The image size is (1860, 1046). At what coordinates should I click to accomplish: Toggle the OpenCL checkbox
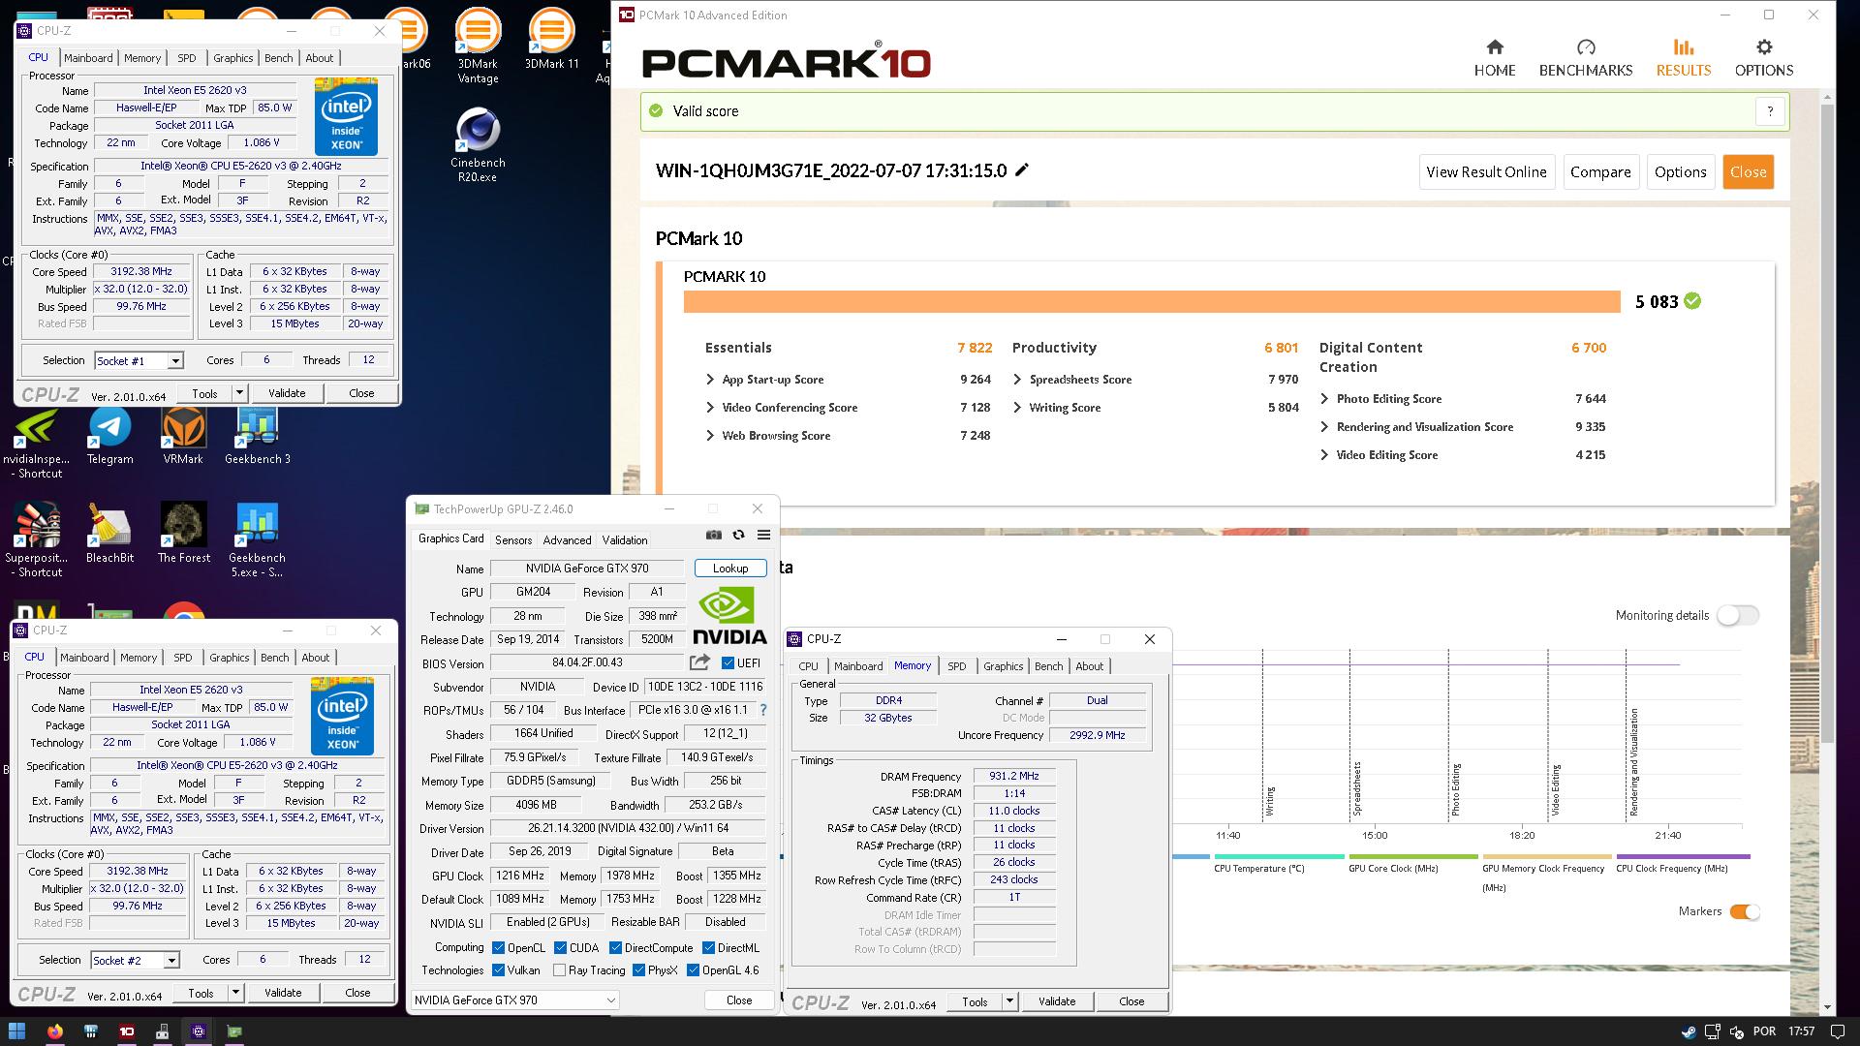[x=498, y=947]
